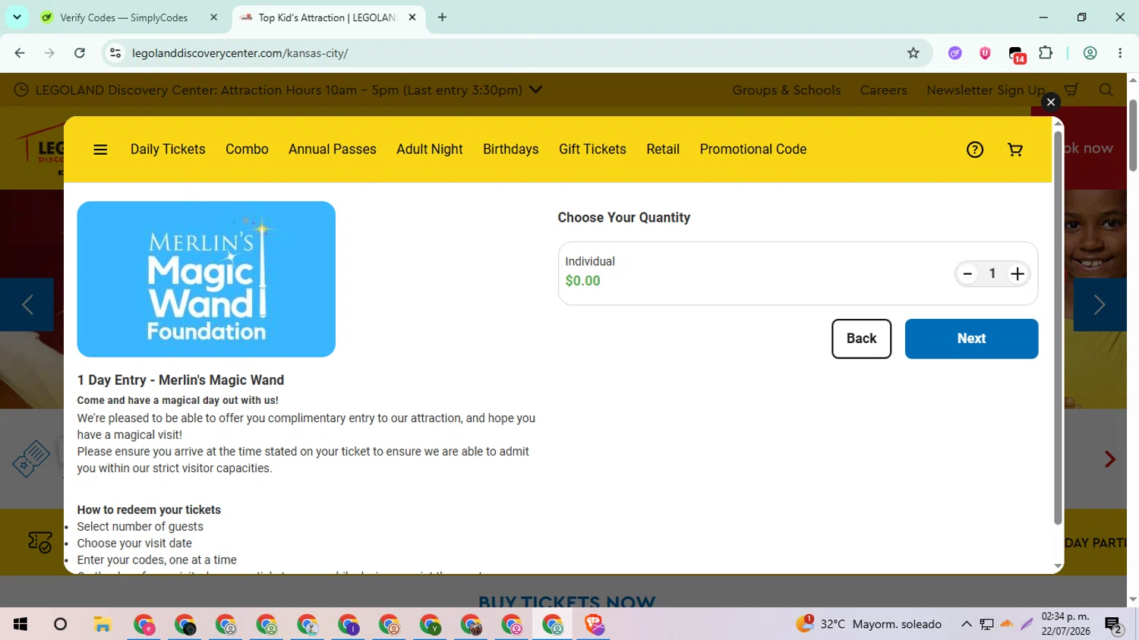Open the Groups & Schools link
The height and width of the screenshot is (640, 1139).
coord(787,90)
